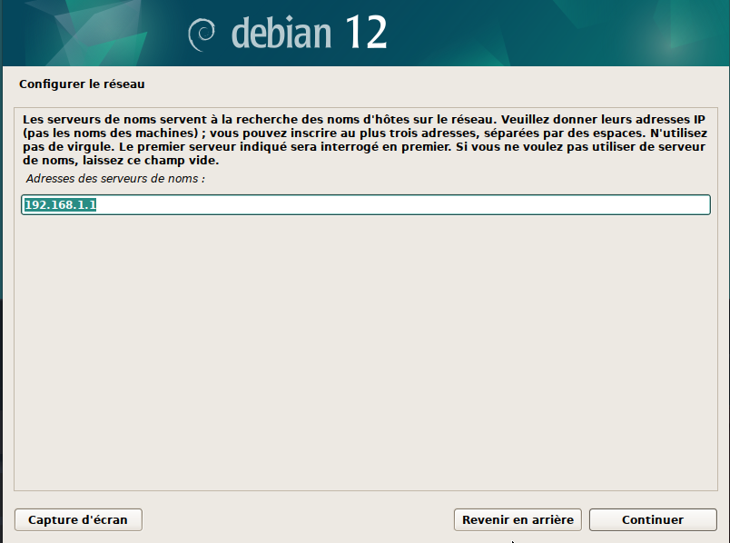This screenshot has height=543, width=730.
Task: Select the 'Configurer le réseau' heading
Action: (82, 84)
